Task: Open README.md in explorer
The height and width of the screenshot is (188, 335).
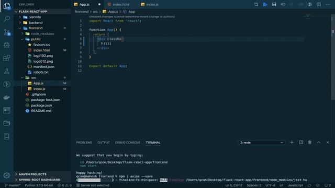Action: point(42,111)
